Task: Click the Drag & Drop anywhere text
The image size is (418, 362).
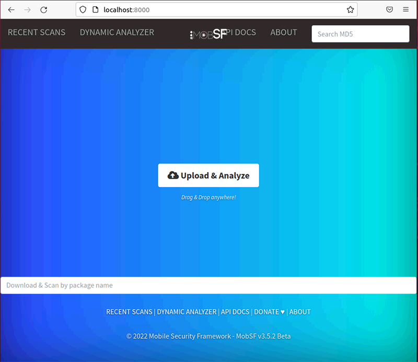Action: 208,197
